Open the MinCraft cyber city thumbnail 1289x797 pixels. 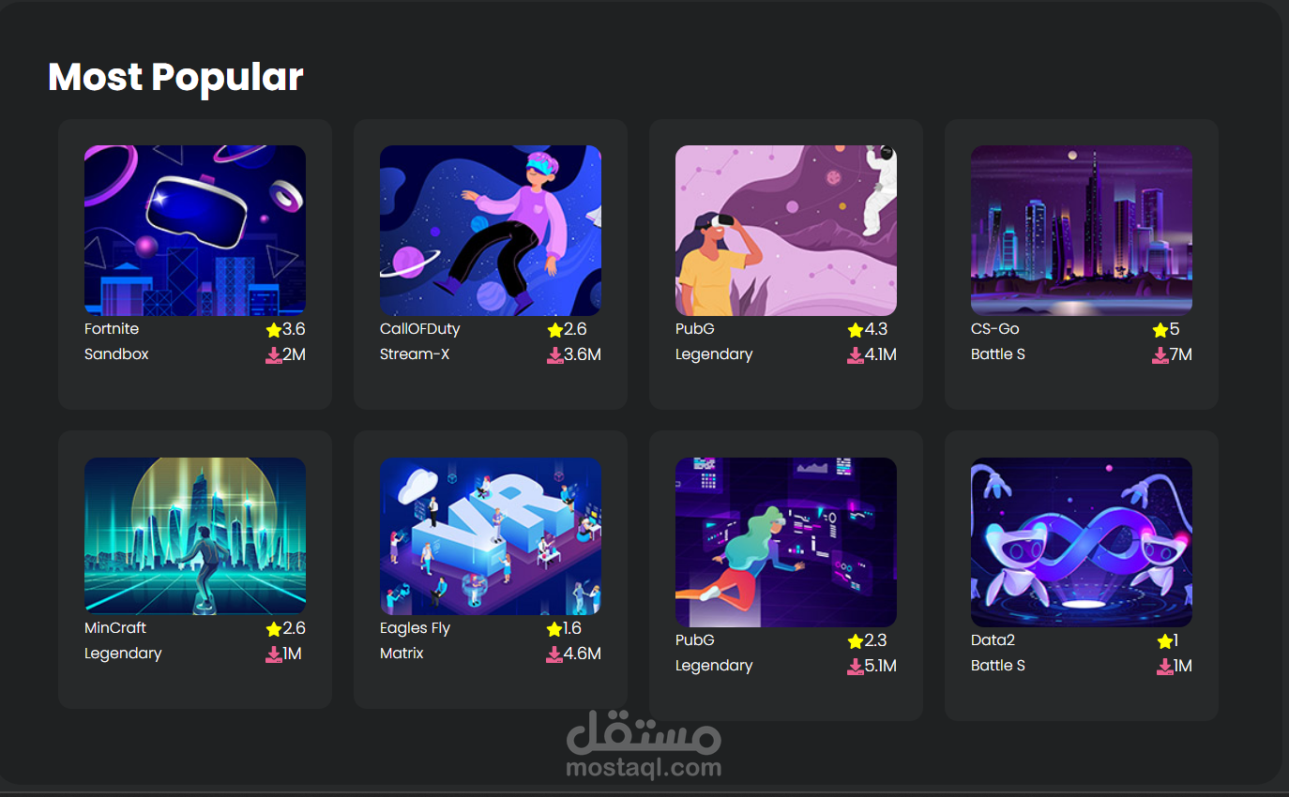195,536
